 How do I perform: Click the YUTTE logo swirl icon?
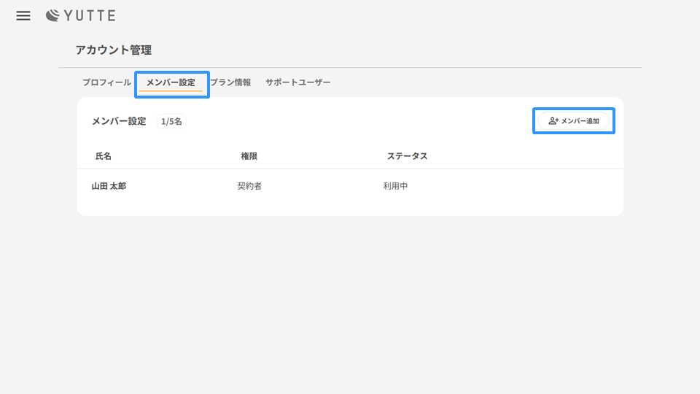[x=52, y=15]
